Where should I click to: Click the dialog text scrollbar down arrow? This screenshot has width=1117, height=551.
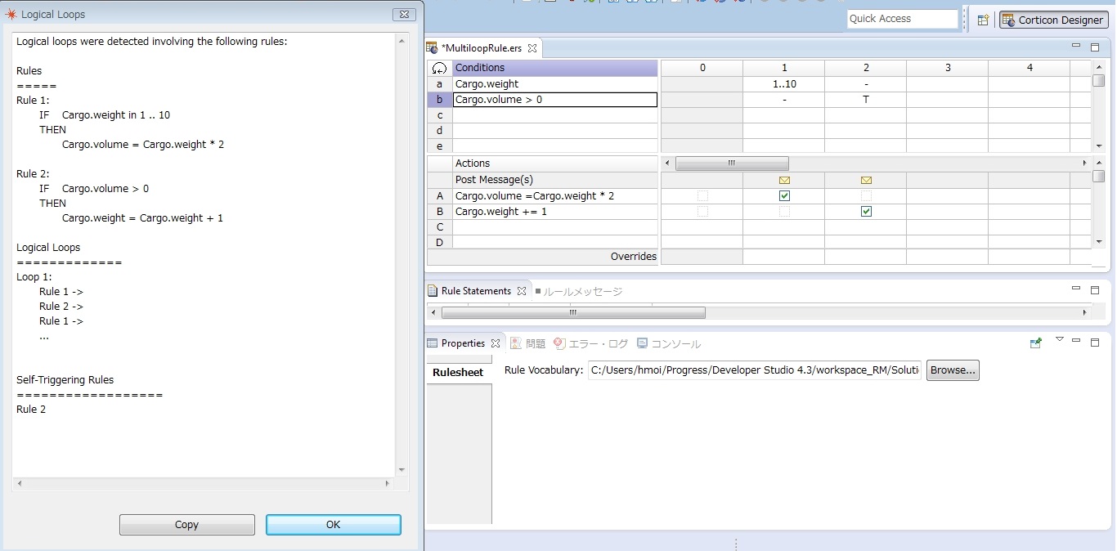[401, 470]
